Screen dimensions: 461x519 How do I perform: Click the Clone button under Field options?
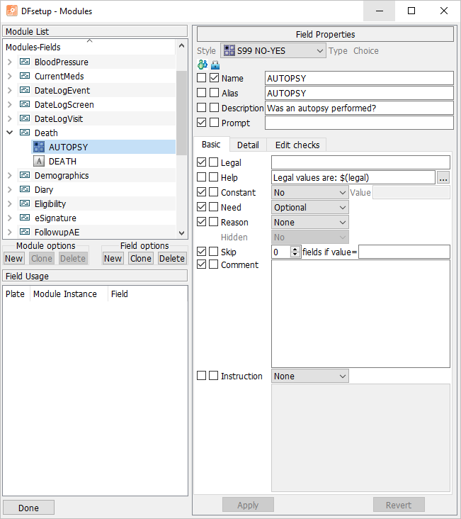[140, 258]
